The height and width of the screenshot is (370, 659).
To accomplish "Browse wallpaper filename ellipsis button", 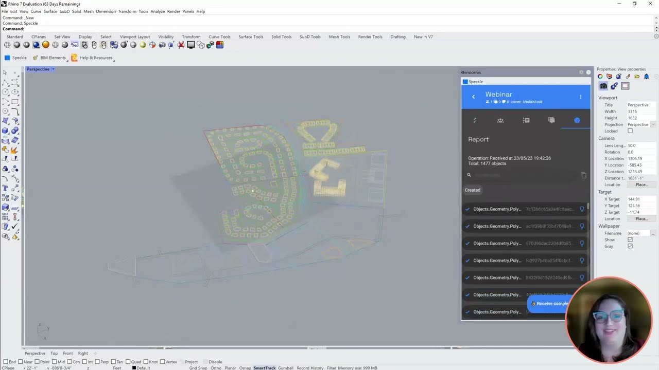I will coord(653,233).
